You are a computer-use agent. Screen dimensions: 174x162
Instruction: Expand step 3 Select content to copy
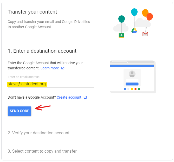(x=42, y=151)
